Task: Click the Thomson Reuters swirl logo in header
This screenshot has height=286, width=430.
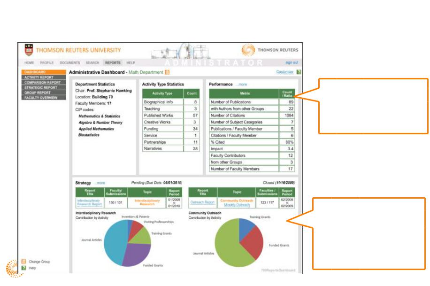Action: click(248, 50)
